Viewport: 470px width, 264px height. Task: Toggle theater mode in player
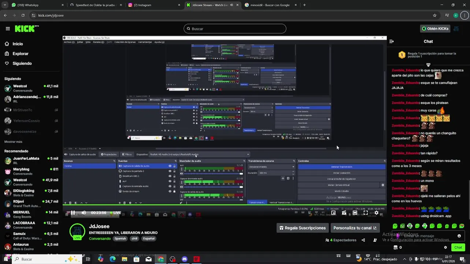pyautogui.click(x=355, y=213)
